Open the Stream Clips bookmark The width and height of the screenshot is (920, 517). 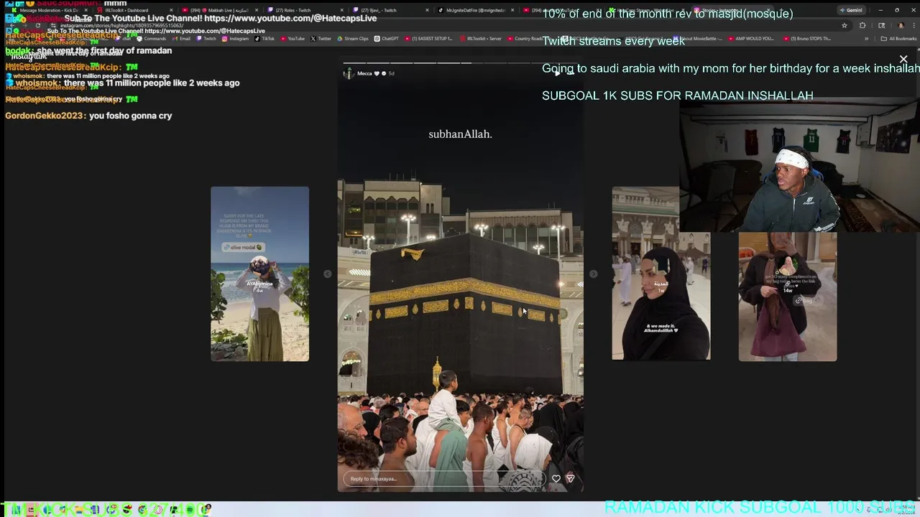352,39
